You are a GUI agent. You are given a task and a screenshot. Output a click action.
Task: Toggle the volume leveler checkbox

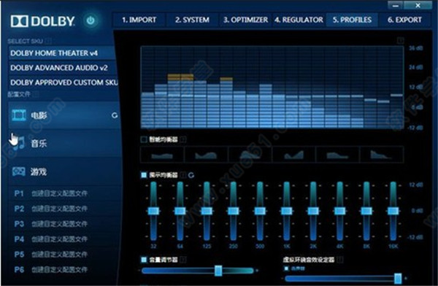[x=144, y=260]
